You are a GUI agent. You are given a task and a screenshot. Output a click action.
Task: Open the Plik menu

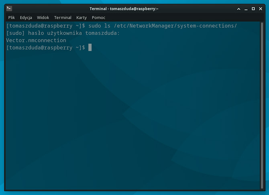coord(12,18)
